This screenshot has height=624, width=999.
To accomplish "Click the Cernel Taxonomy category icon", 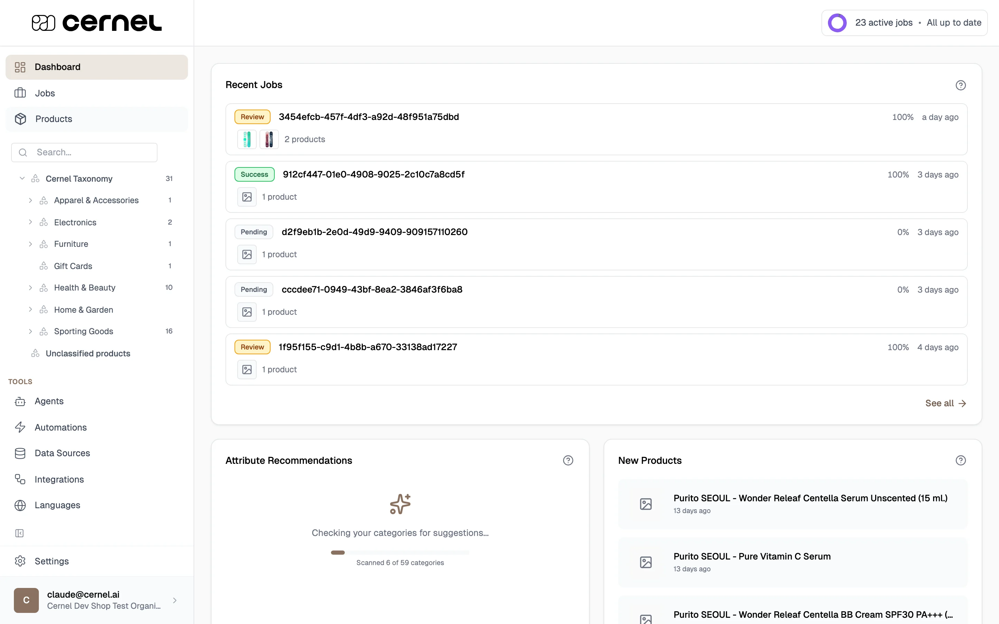I will (35, 178).
